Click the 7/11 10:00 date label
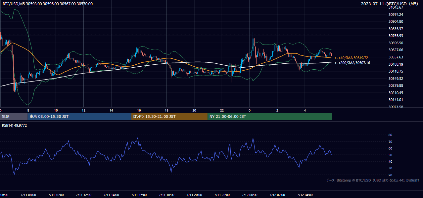This screenshot has height=198, width=423. [x=56, y=195]
